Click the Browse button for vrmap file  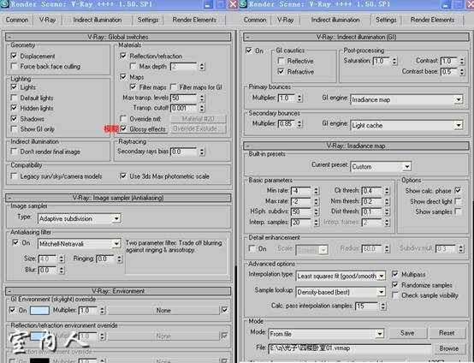[448, 348]
